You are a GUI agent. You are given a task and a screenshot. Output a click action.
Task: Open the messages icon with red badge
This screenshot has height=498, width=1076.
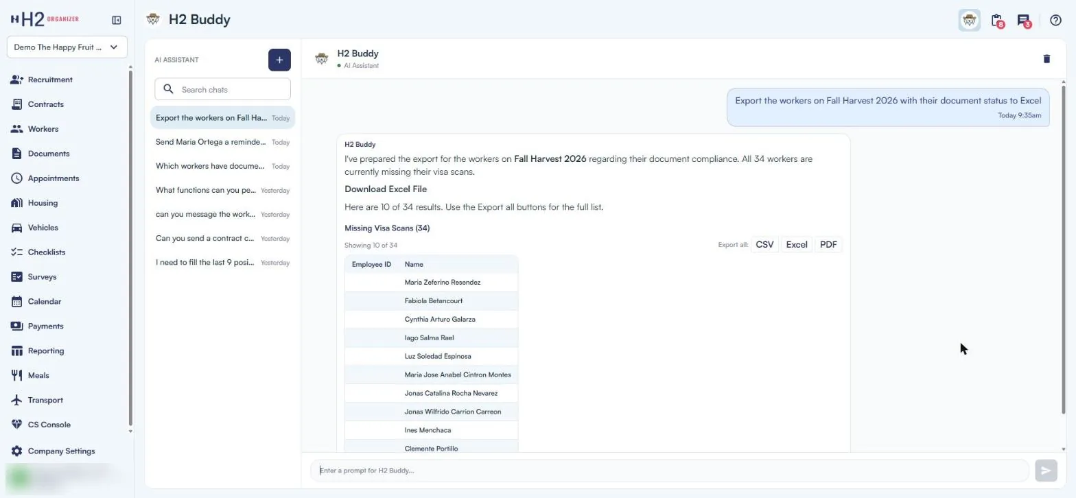tap(1024, 21)
